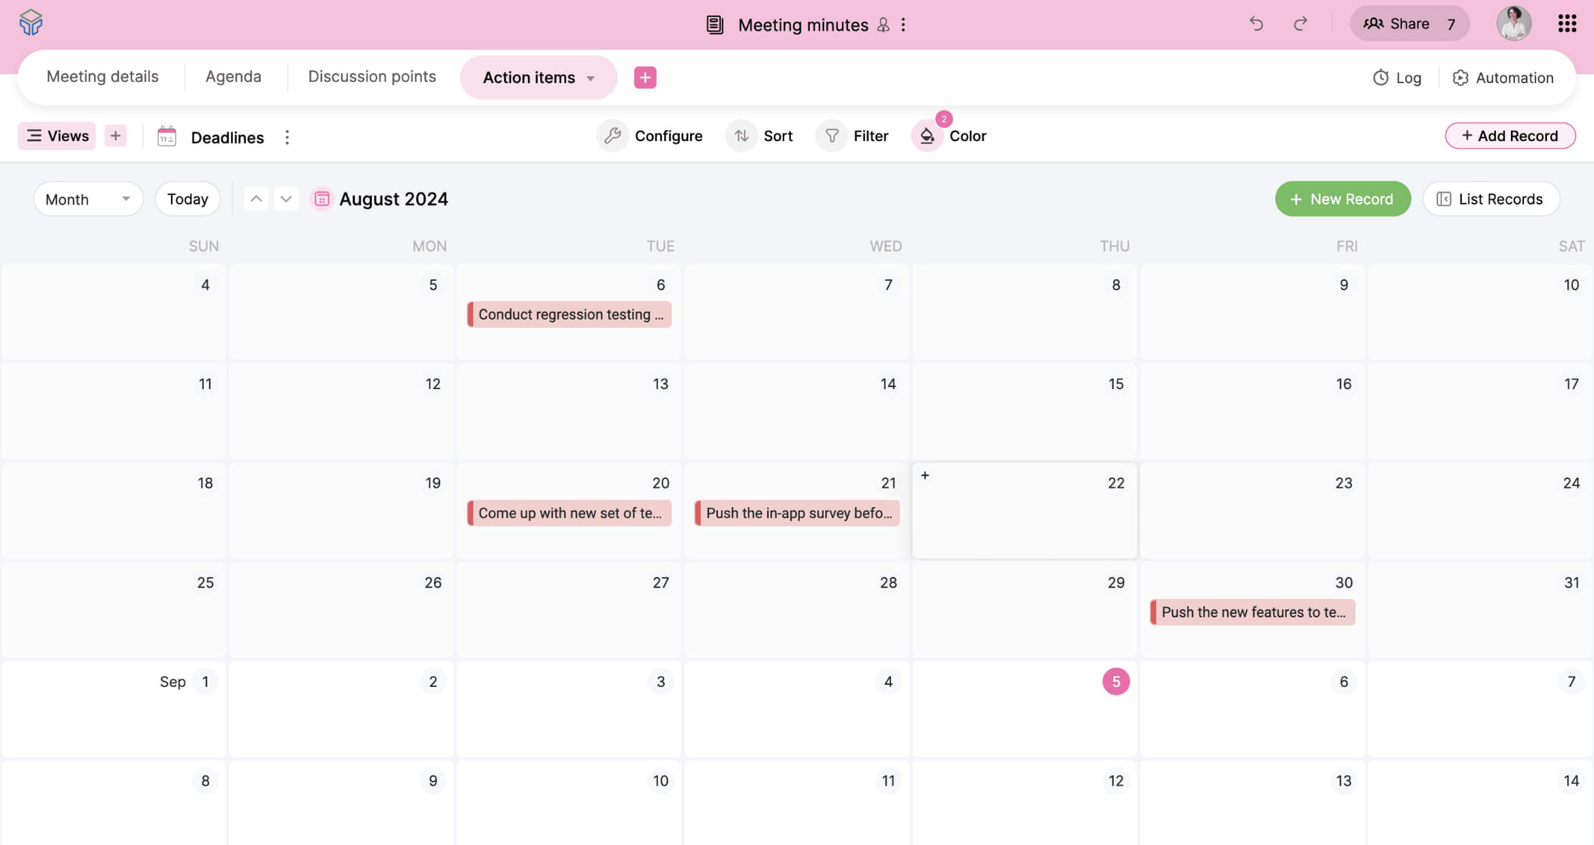This screenshot has height=845, width=1594.
Task: Click the Undo arrow
Action: point(1256,24)
